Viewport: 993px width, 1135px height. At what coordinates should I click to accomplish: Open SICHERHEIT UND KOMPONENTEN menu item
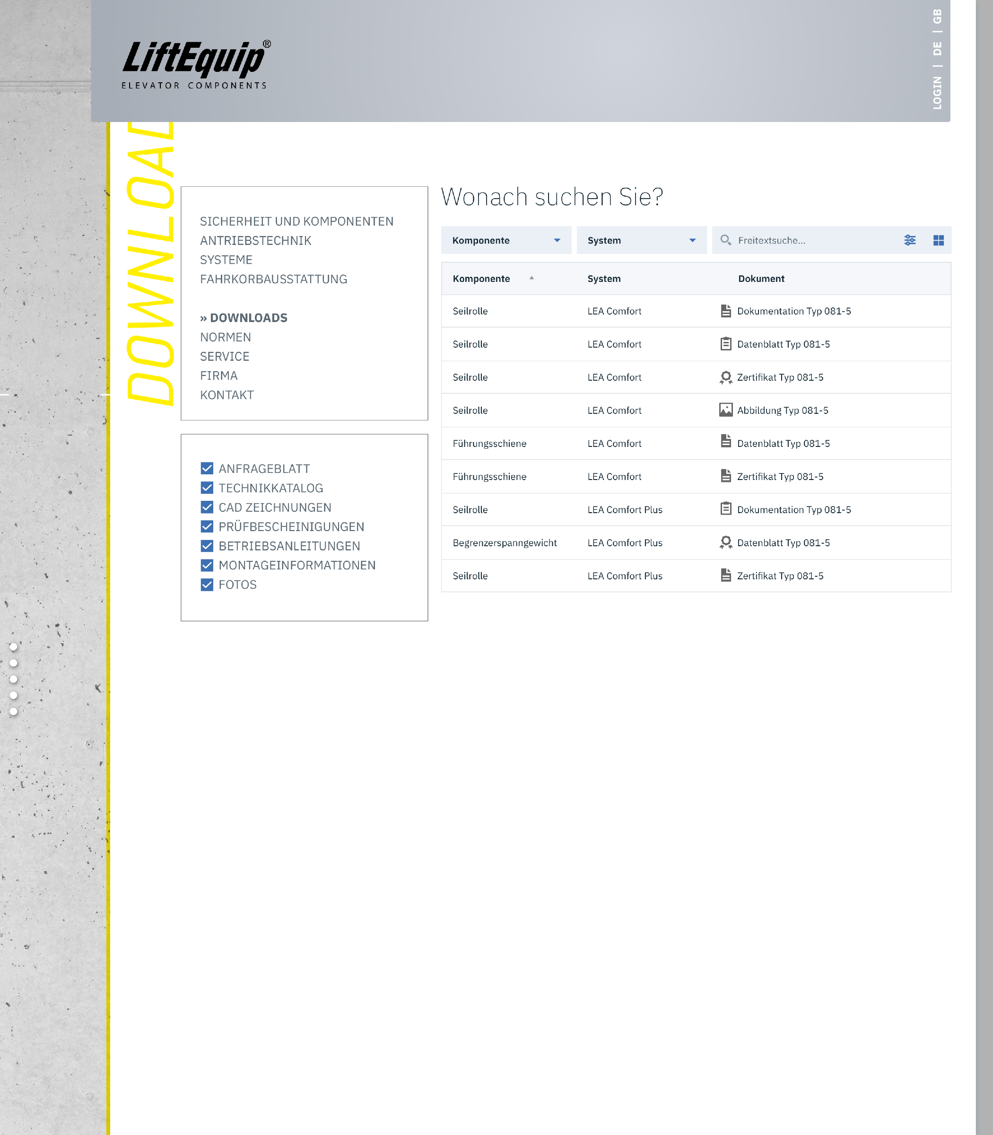click(296, 221)
